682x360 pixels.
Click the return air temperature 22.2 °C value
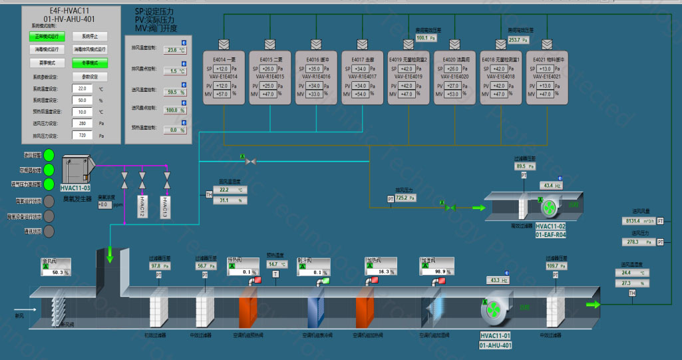coord(230,190)
